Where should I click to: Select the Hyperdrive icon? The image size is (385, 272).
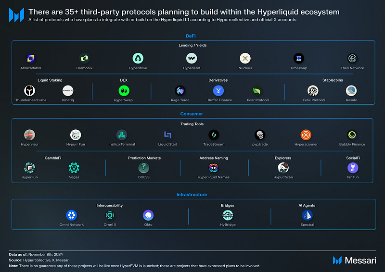138,58
